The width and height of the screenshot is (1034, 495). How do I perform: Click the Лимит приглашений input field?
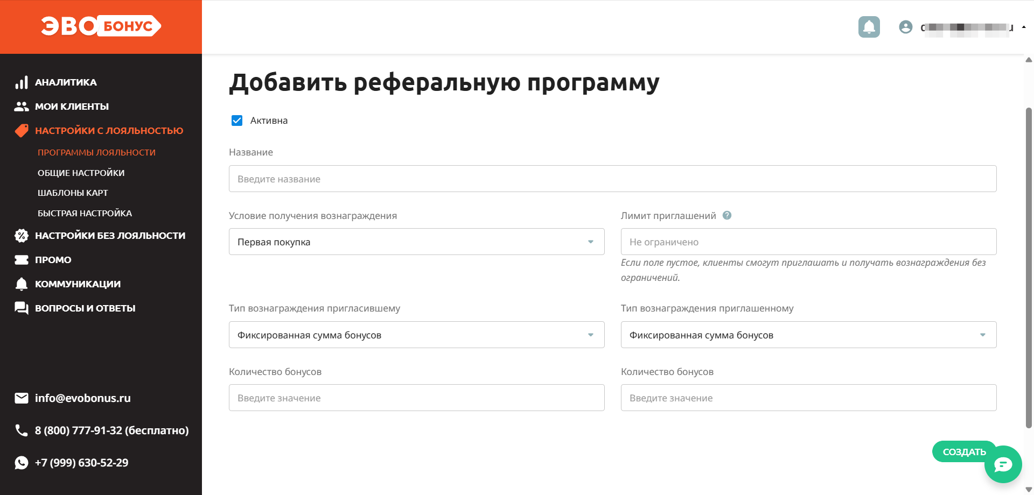coord(809,242)
